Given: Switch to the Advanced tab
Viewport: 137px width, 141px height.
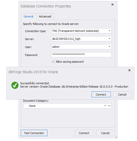Looking at the screenshot, I should (x=45, y=16).
